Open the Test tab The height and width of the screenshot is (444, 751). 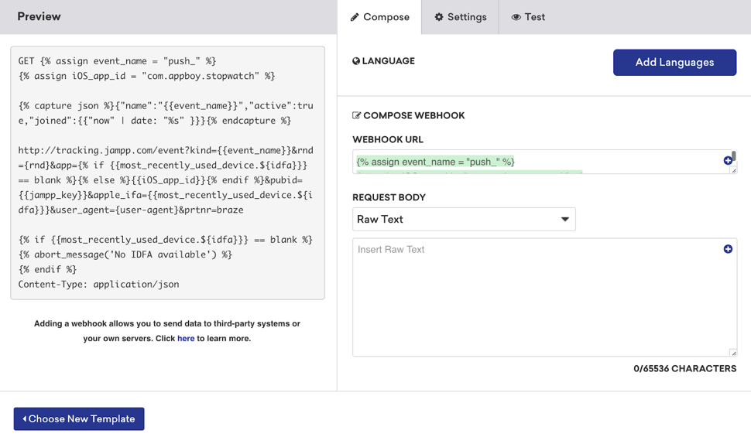coord(528,17)
